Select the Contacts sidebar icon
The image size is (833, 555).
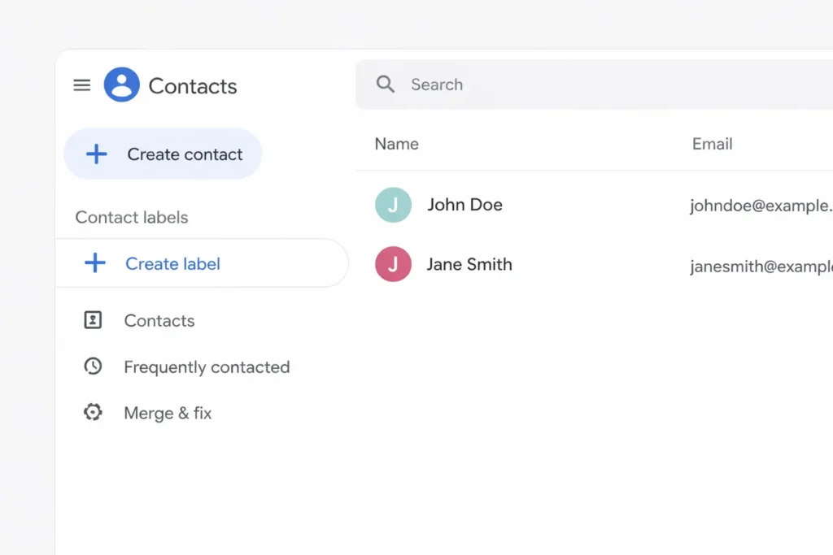[x=93, y=320]
